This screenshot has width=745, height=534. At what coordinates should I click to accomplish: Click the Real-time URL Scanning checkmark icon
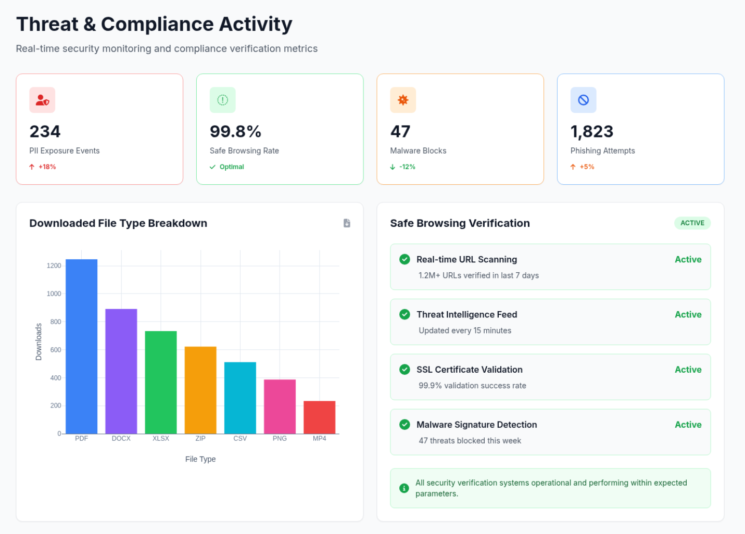pyautogui.click(x=405, y=259)
